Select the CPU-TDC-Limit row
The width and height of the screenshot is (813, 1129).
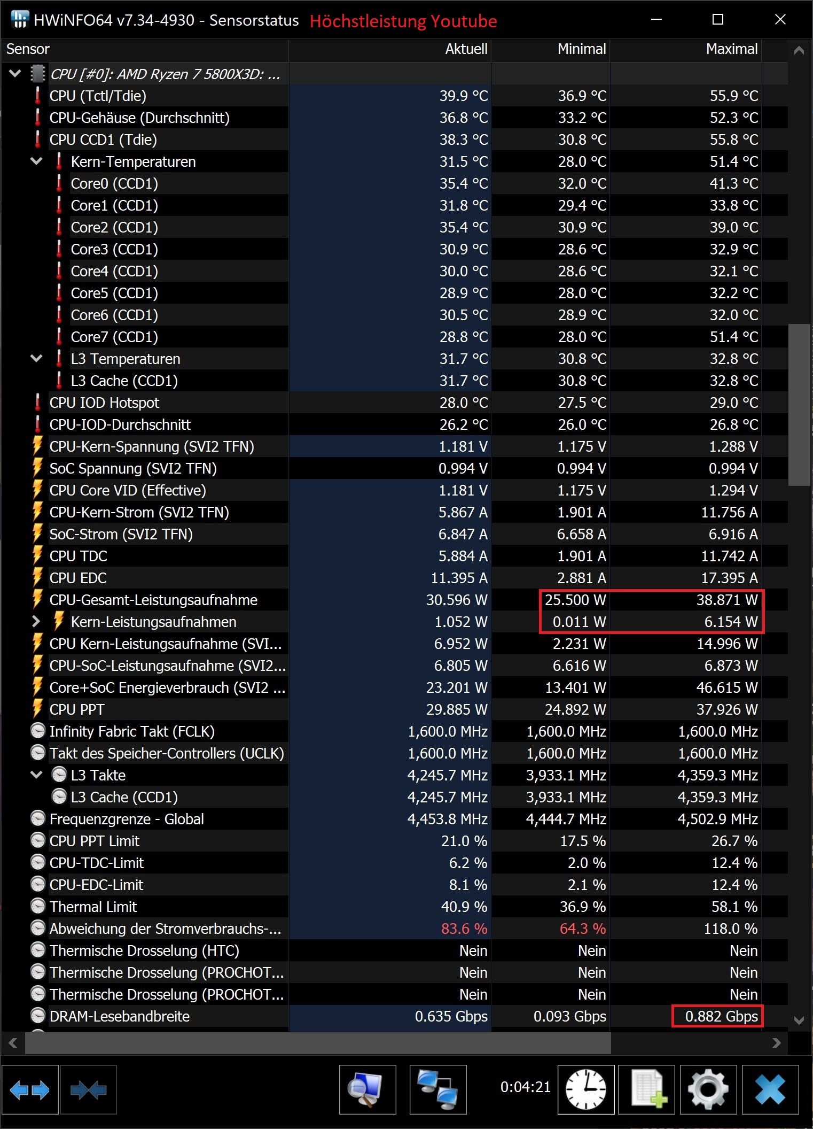394,863
